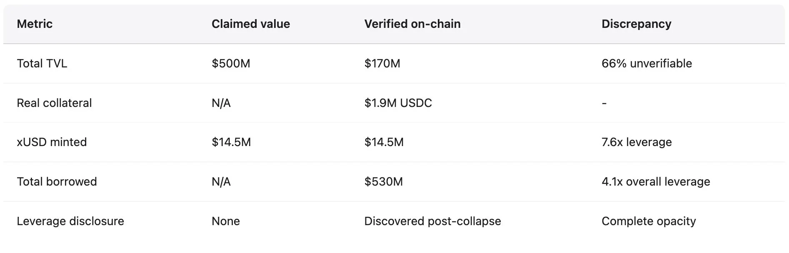Image resolution: width=789 pixels, height=253 pixels.
Task: Select the xUSD minted row label
Action: [52, 142]
